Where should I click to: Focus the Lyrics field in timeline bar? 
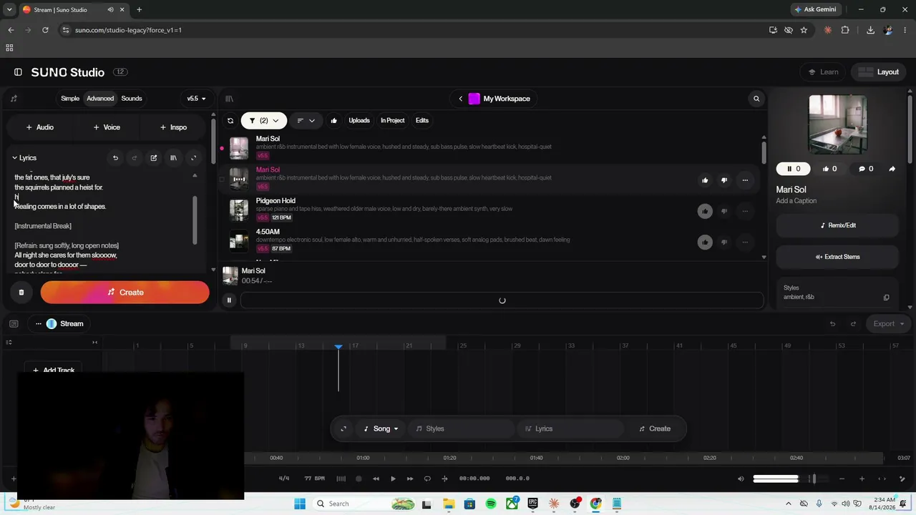pyautogui.click(x=570, y=429)
